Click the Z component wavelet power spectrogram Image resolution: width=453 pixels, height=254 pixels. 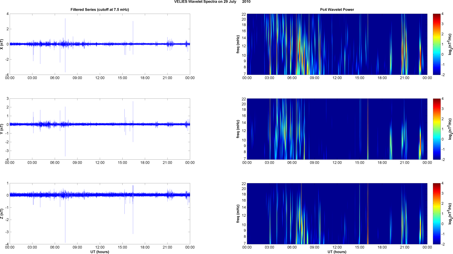337,214
